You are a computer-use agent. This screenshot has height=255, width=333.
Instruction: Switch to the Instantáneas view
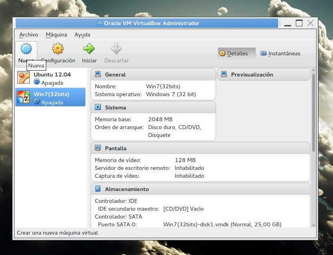coord(281,53)
